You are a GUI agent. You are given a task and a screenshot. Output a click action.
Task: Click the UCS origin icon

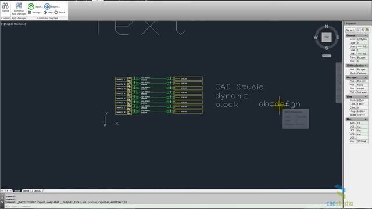click(105, 125)
